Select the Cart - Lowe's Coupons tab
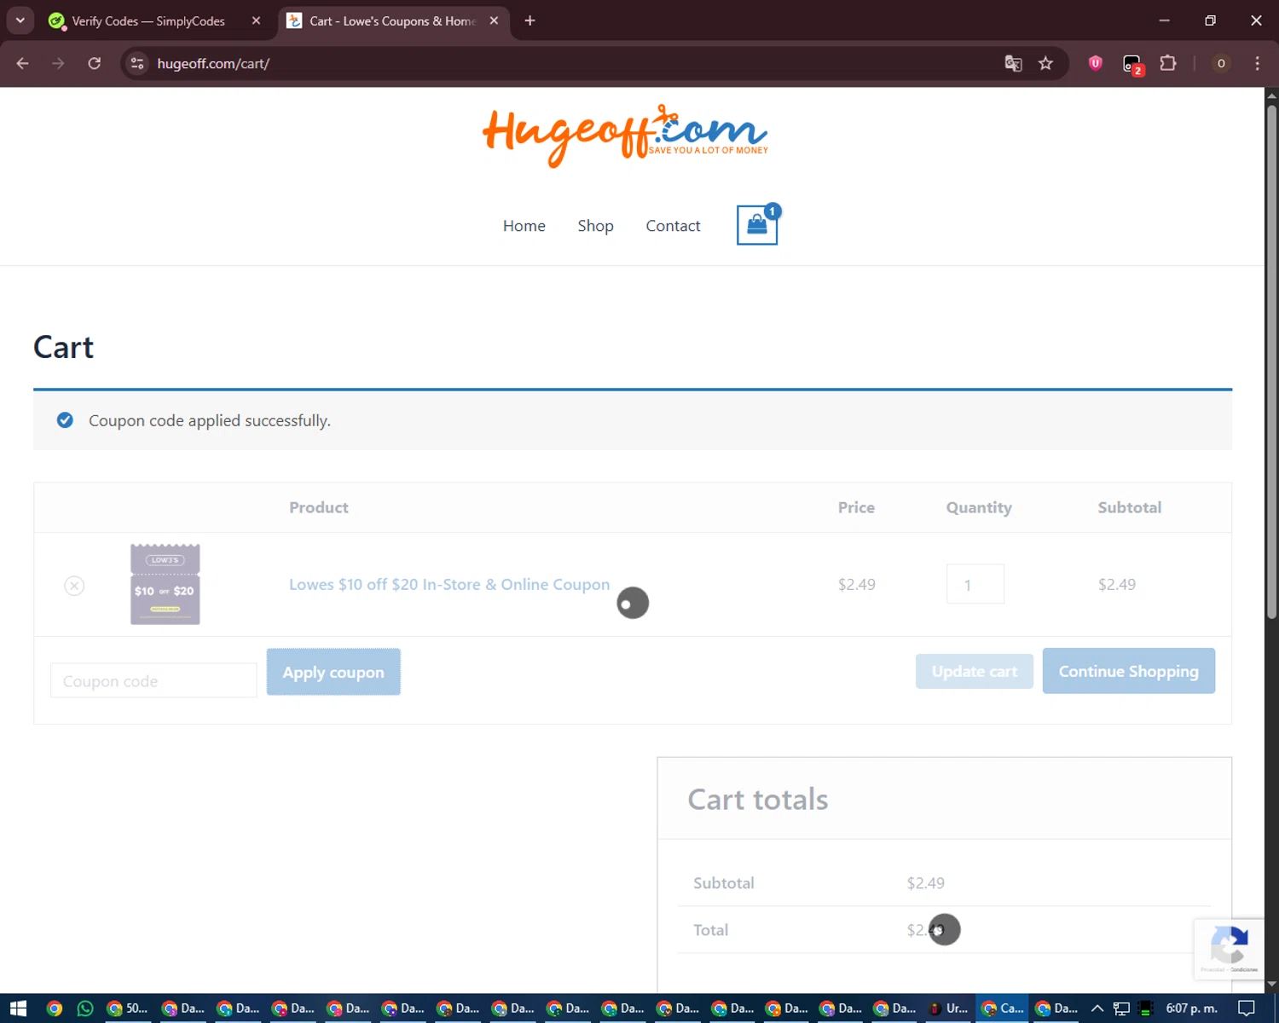This screenshot has width=1279, height=1023. 394,20
